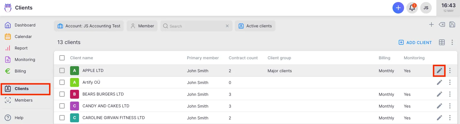Switch to table view layout icon
460x124 pixels.
(442, 42)
